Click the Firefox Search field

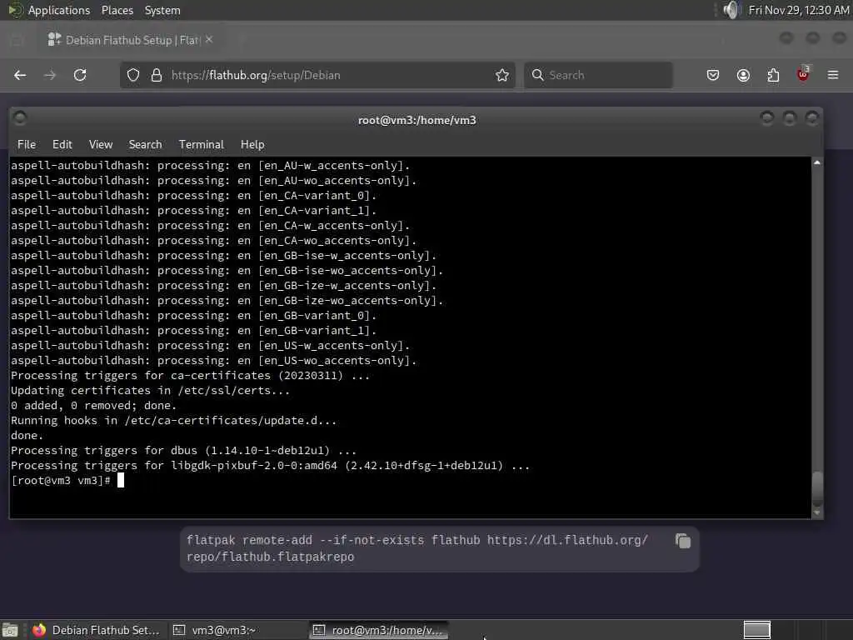pos(598,75)
